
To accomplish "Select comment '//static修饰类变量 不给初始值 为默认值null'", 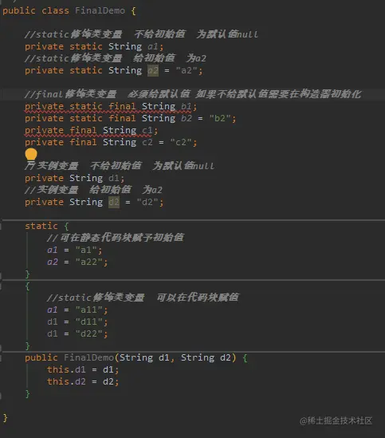I will point(141,34).
